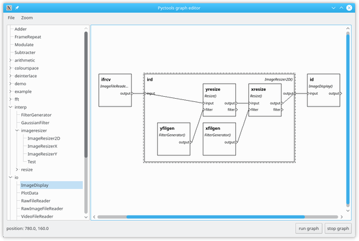Click the stop graph button

coord(337,229)
